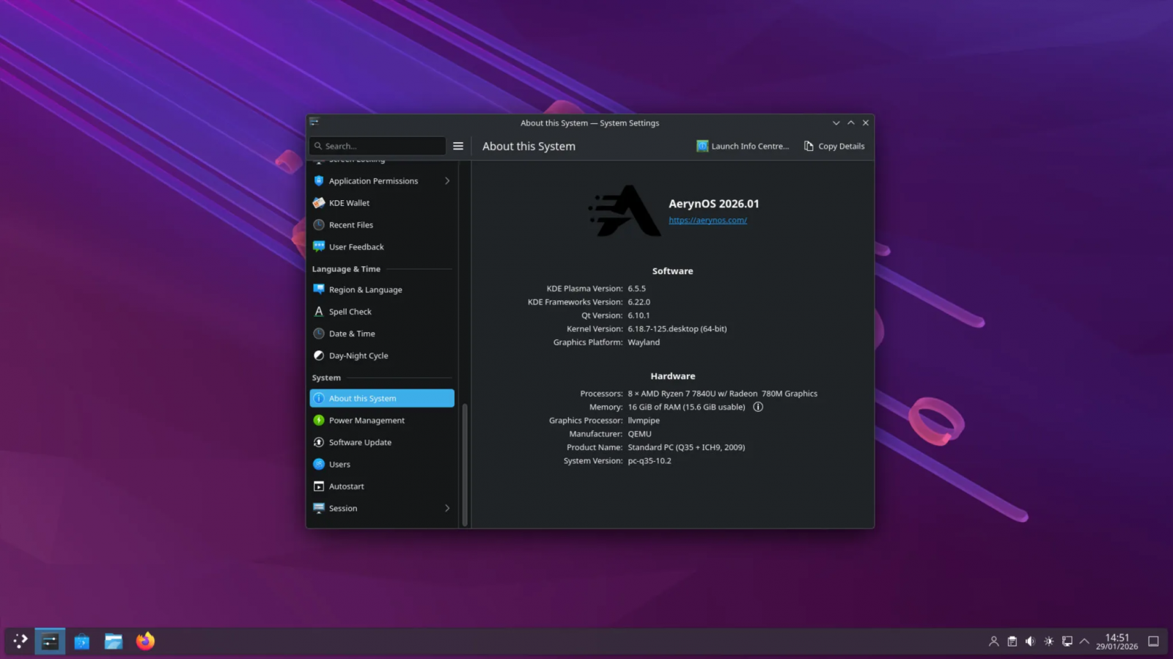Open the hamburger menu beside search

pos(458,146)
